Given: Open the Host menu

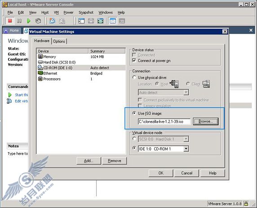Looking at the screenshot, I should click(45, 13).
